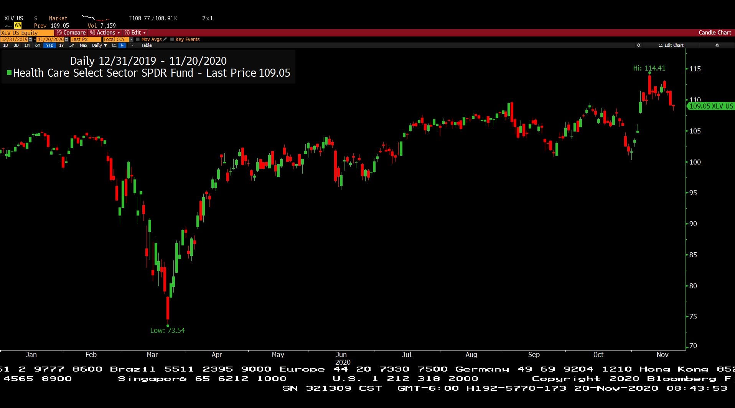
Task: Click the Low: 73.54 marker label
Action: (167, 330)
